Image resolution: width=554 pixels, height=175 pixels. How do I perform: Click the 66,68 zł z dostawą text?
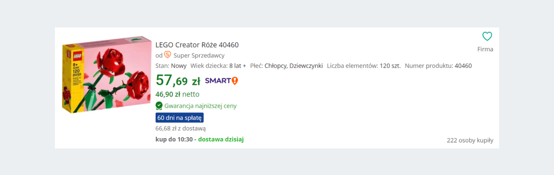[x=181, y=128]
